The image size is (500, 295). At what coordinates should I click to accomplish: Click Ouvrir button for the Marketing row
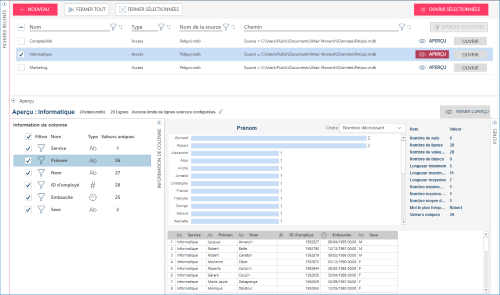470,67
